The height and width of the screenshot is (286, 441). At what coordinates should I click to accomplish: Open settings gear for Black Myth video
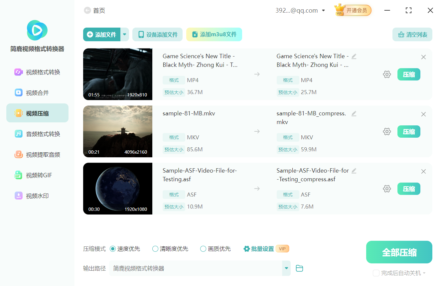tap(387, 74)
